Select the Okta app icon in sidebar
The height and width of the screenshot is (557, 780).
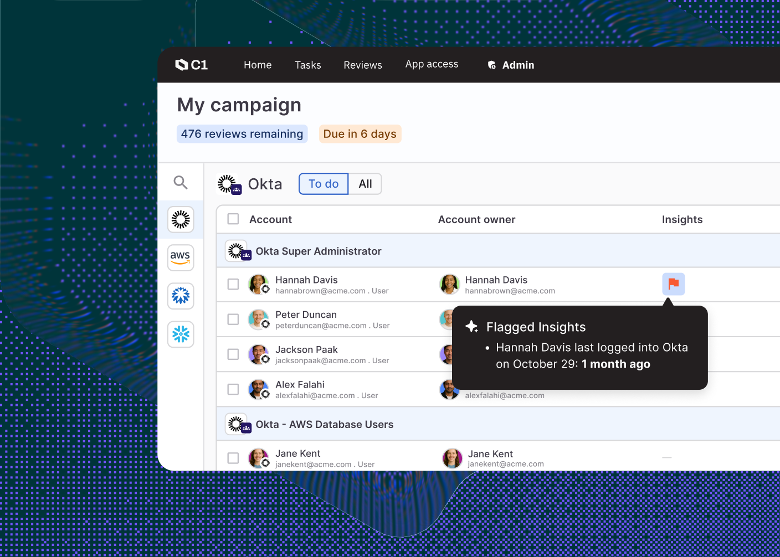click(181, 220)
